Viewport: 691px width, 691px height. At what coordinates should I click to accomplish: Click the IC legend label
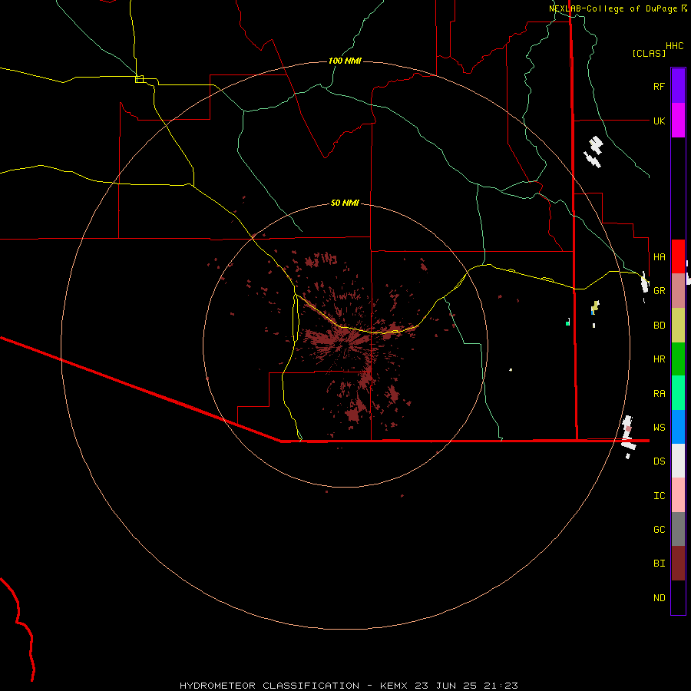(x=659, y=495)
